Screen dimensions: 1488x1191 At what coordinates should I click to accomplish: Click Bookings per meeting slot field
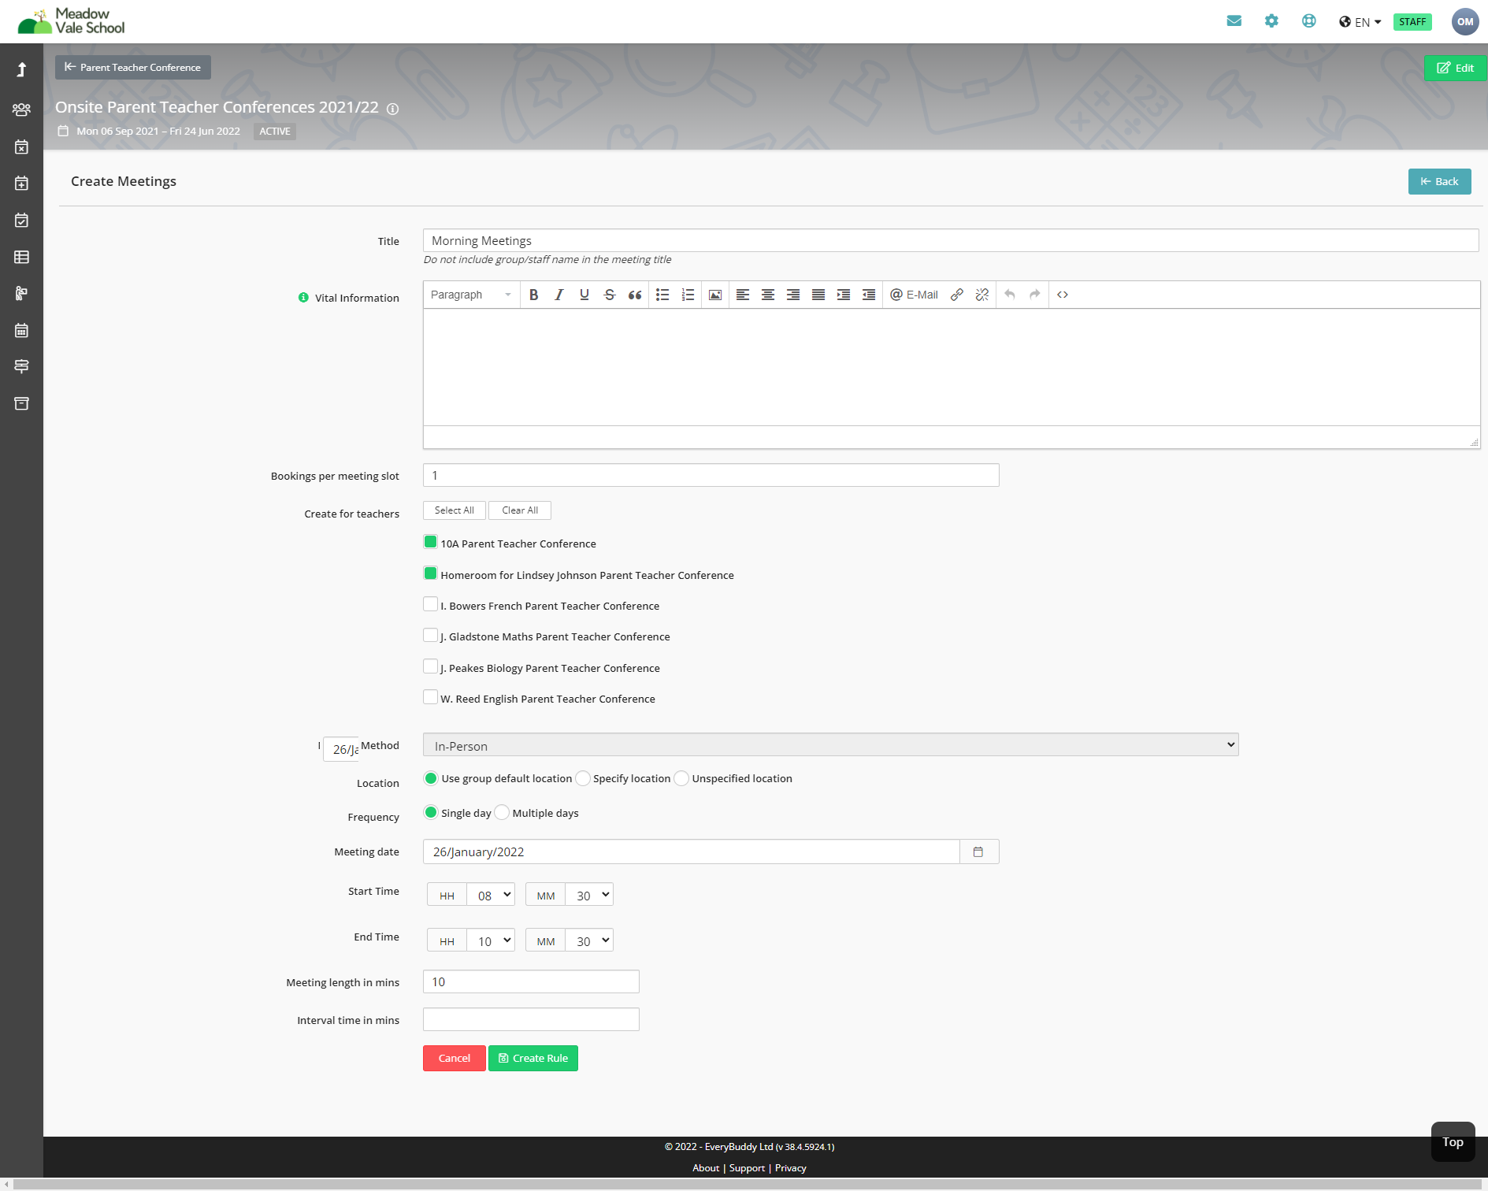coord(711,475)
